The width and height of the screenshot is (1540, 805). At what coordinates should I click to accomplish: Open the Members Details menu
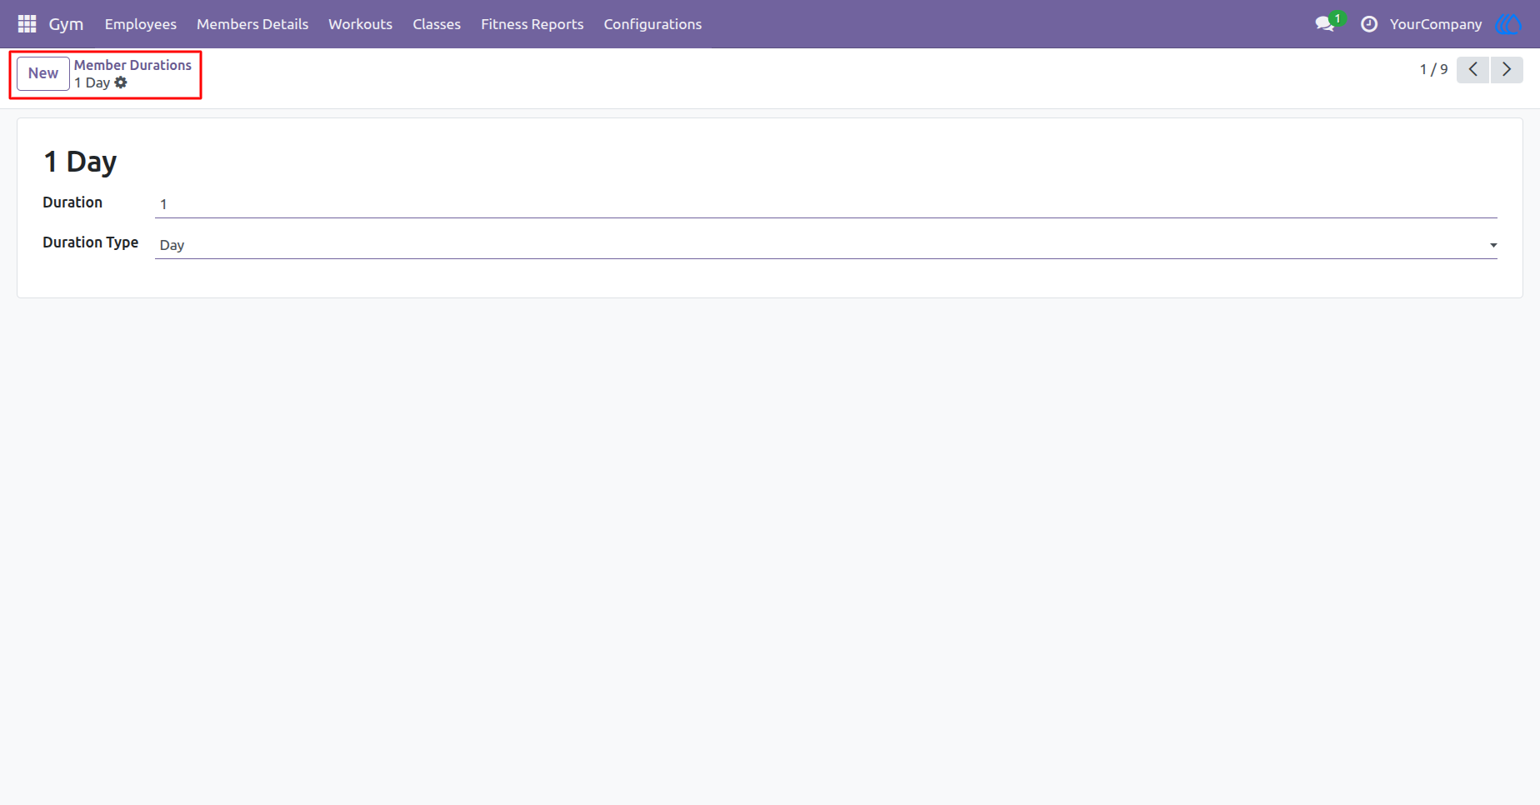click(252, 24)
